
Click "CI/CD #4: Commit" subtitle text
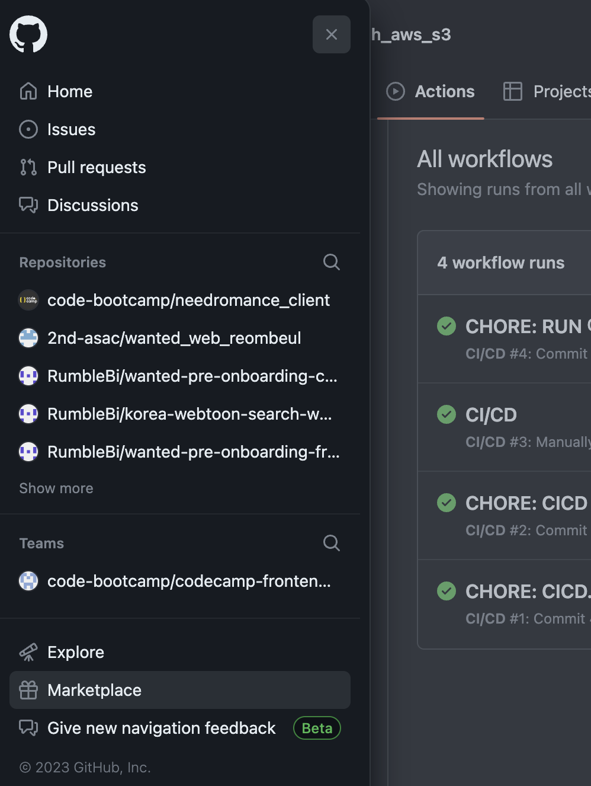[x=526, y=354]
